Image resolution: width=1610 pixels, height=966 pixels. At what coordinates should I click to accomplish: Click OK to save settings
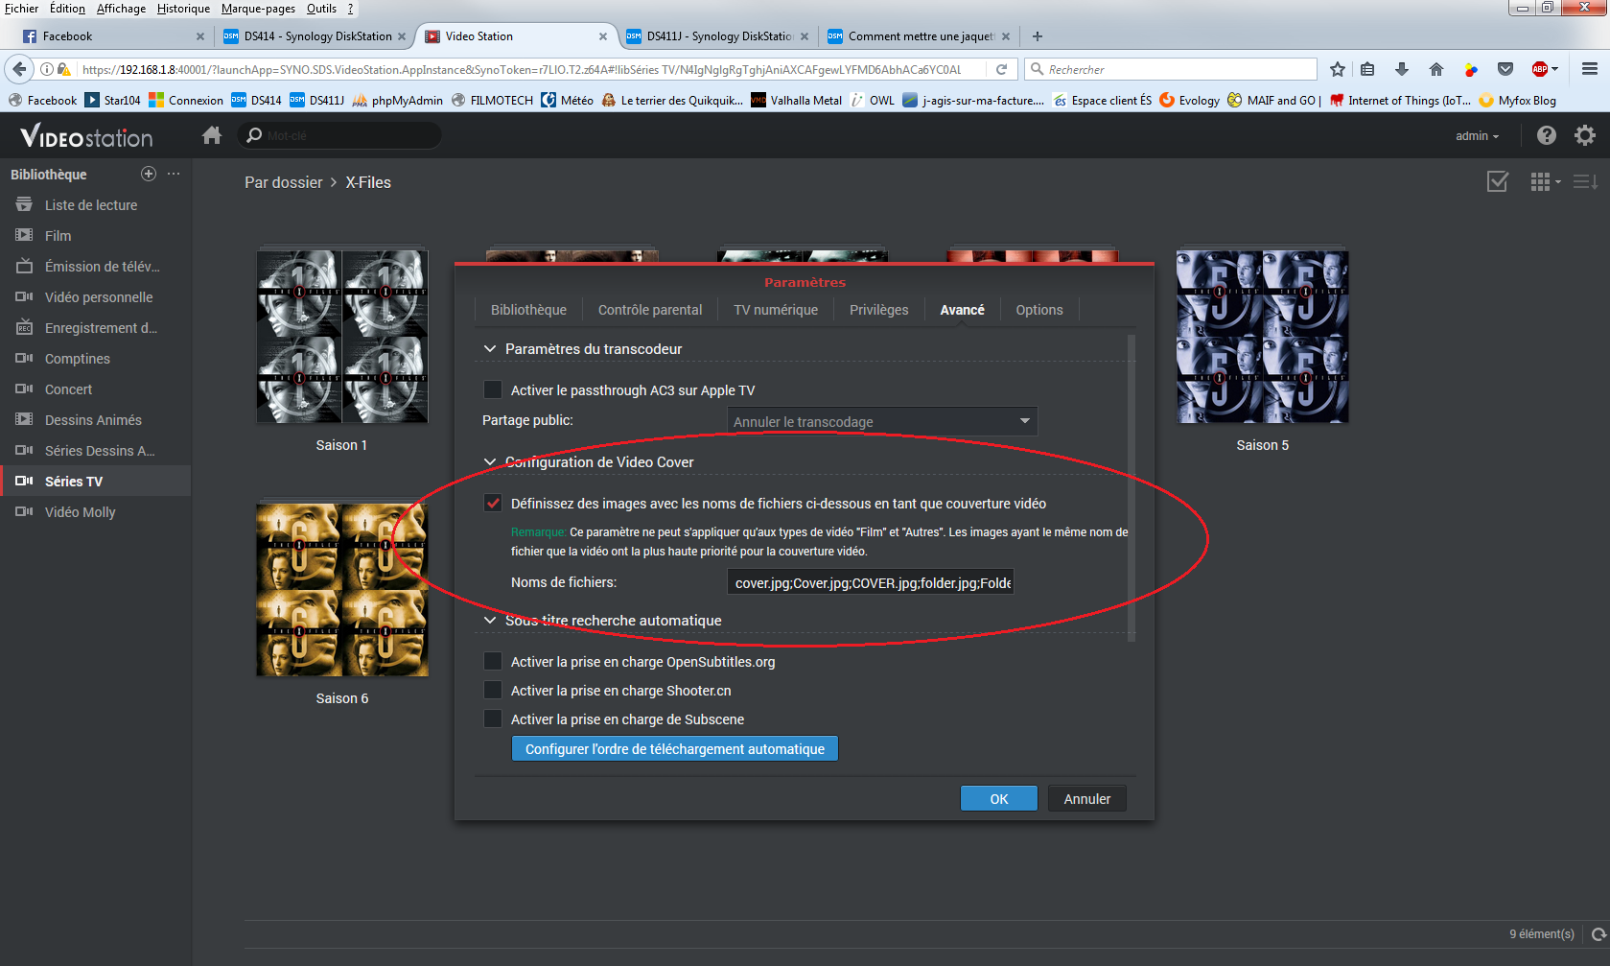pos(999,799)
